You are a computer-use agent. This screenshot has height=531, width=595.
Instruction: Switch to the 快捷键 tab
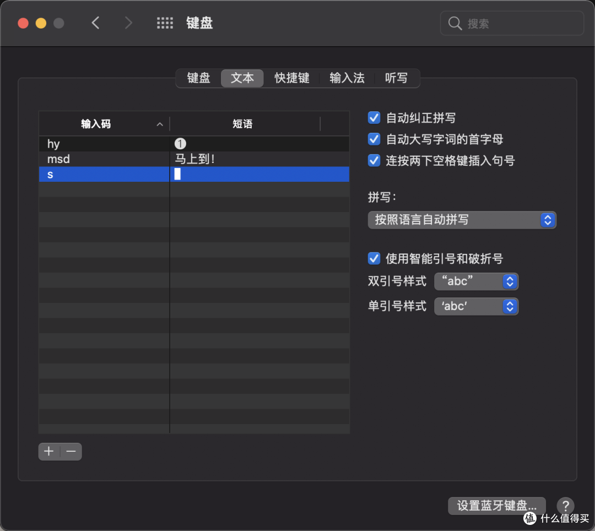[291, 78]
